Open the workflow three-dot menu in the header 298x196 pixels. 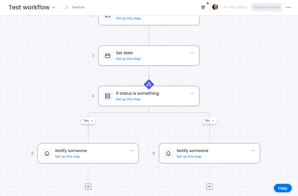(288, 7)
